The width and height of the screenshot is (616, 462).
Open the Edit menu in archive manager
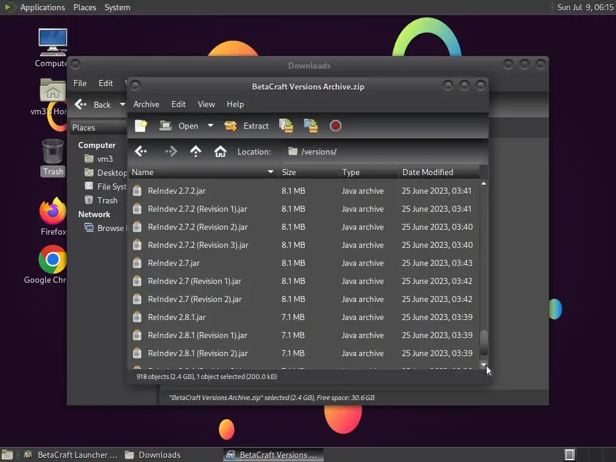(178, 104)
